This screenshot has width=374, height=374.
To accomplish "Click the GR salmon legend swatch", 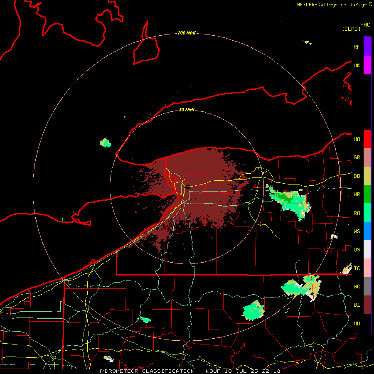I will coord(367,157).
